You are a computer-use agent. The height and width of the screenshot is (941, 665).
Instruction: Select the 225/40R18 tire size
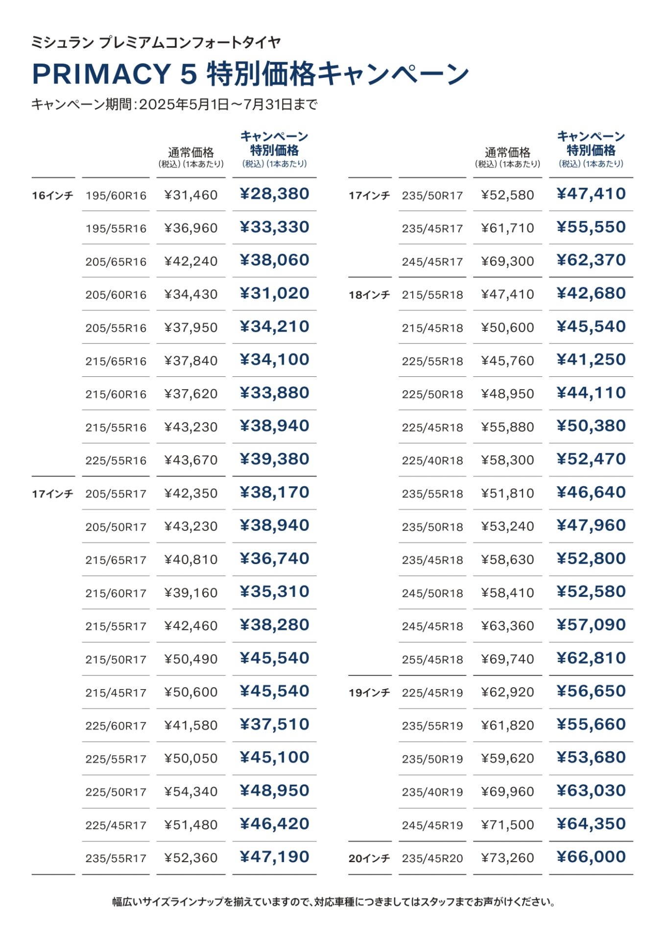[x=432, y=461]
